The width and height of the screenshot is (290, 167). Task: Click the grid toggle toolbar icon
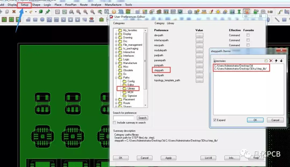click(x=137, y=12)
